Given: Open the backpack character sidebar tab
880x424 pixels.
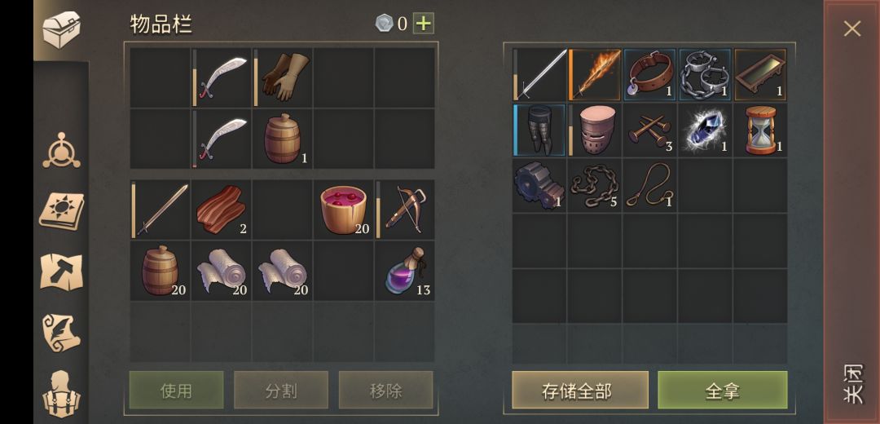Looking at the screenshot, I should [x=61, y=394].
